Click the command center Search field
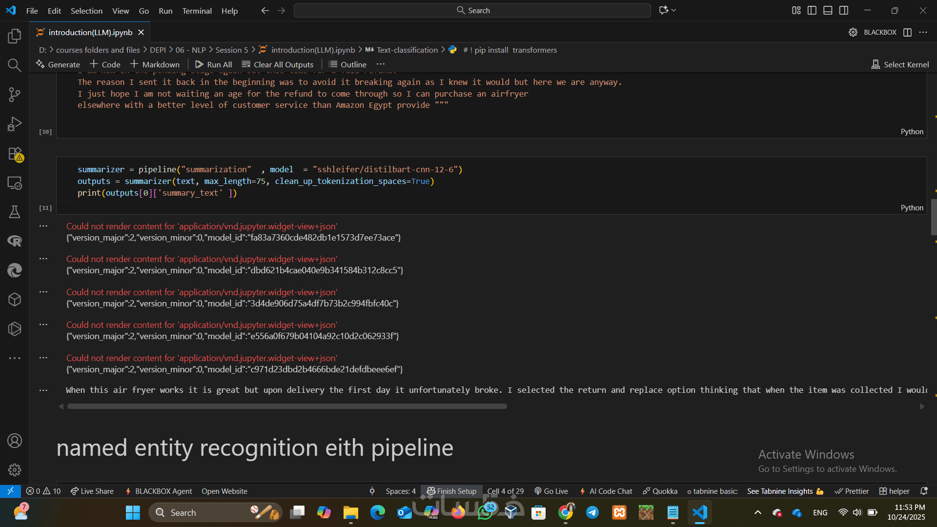The height and width of the screenshot is (527, 937). [472, 10]
